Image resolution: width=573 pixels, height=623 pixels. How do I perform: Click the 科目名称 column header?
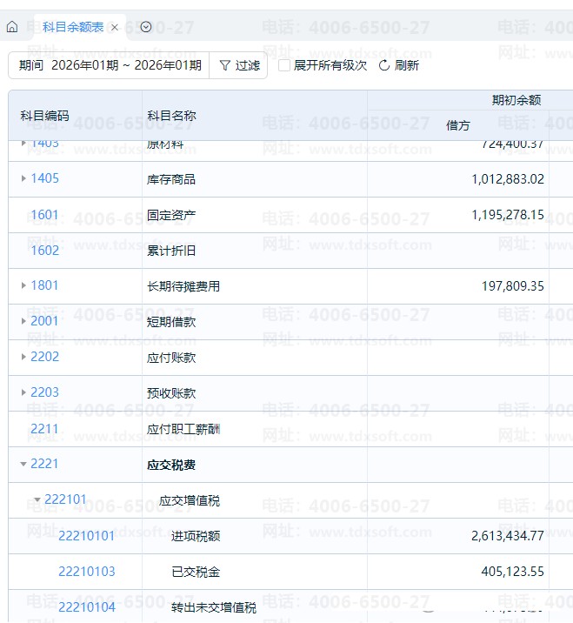coord(171,116)
